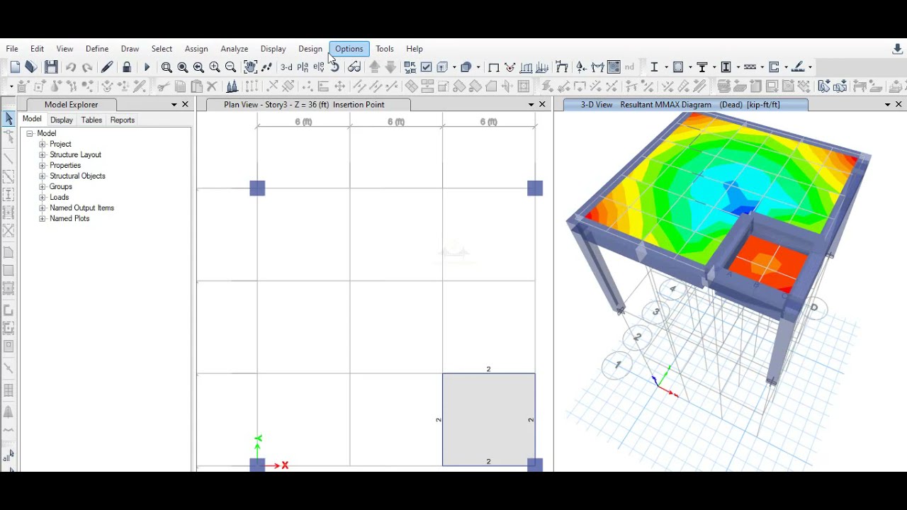Select the pointer tool in the left toolbar
The height and width of the screenshot is (510, 907).
(x=9, y=119)
